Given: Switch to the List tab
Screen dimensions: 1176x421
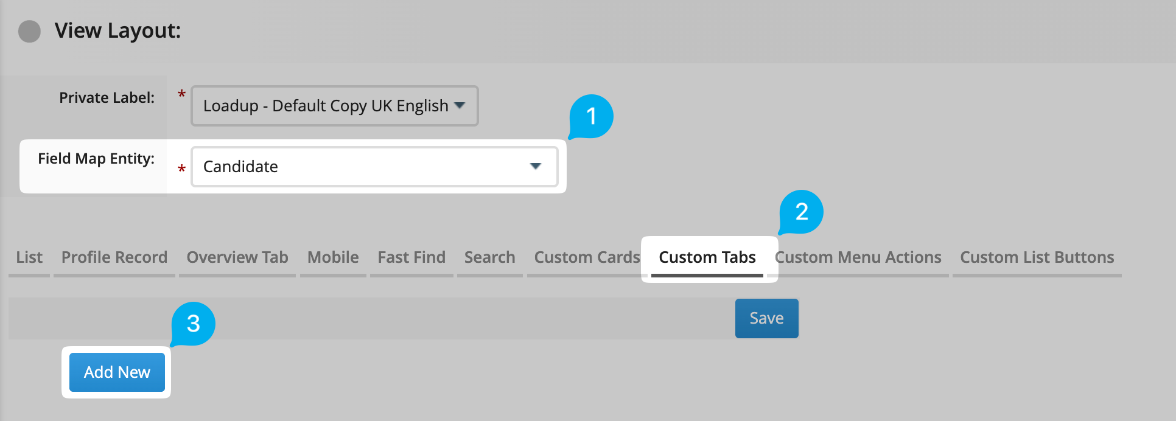Looking at the screenshot, I should point(29,257).
